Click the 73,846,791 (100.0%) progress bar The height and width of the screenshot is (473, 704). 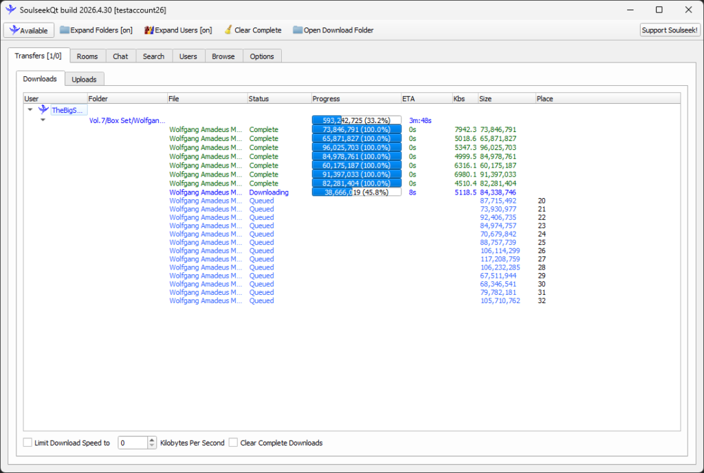pyautogui.click(x=357, y=129)
